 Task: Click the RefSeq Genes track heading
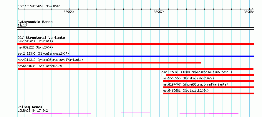click(x=30, y=107)
